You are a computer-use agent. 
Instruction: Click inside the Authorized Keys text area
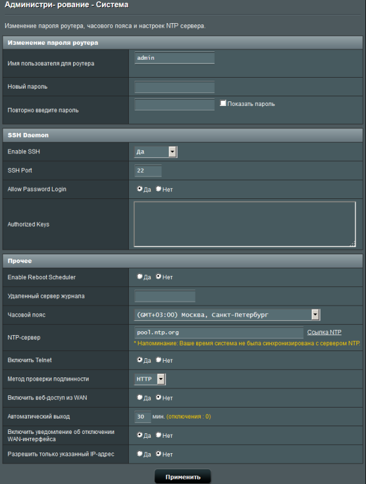point(245,224)
